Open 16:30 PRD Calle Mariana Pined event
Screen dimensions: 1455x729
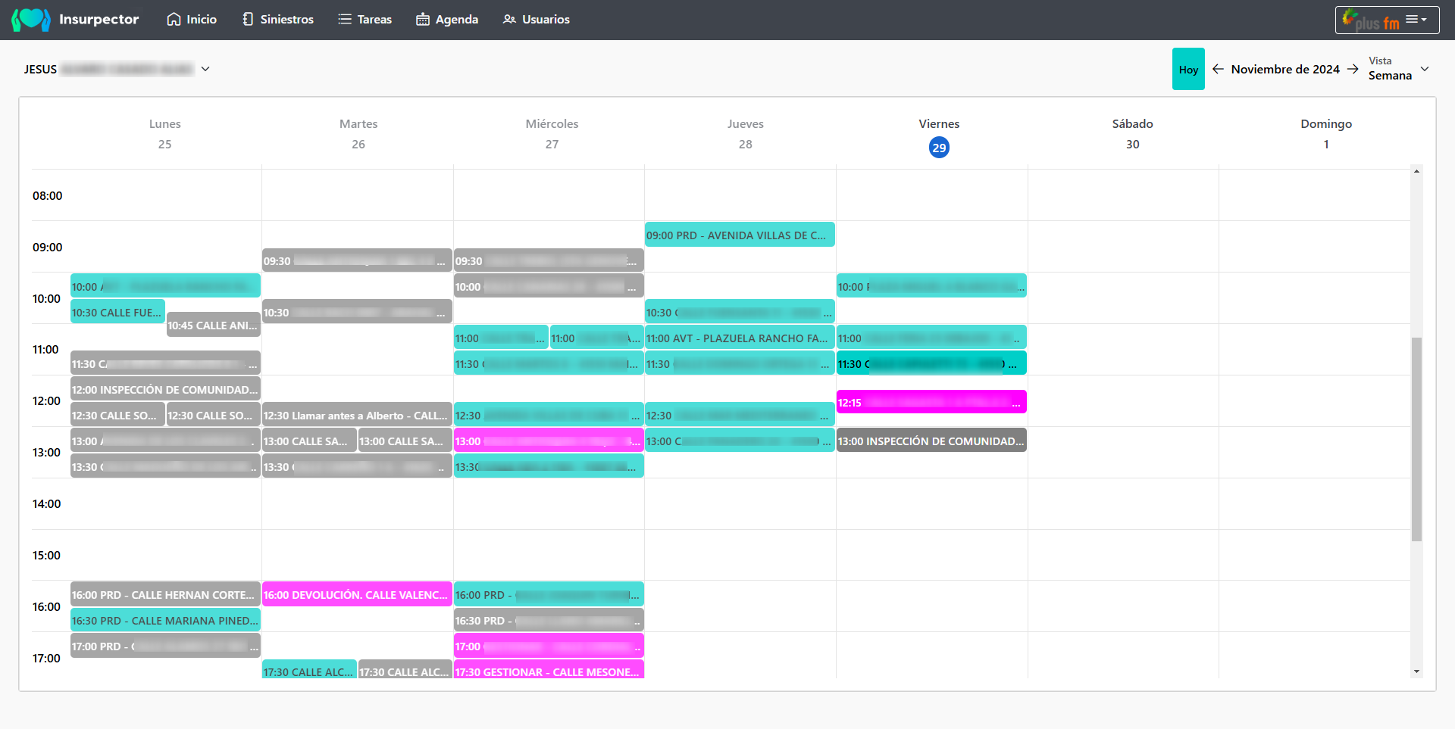point(165,620)
